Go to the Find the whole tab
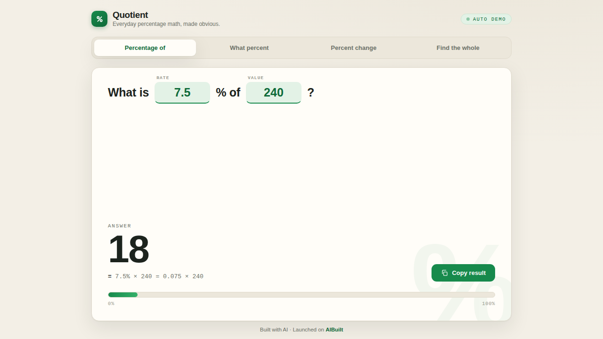This screenshot has width=603, height=339. tap(458, 48)
